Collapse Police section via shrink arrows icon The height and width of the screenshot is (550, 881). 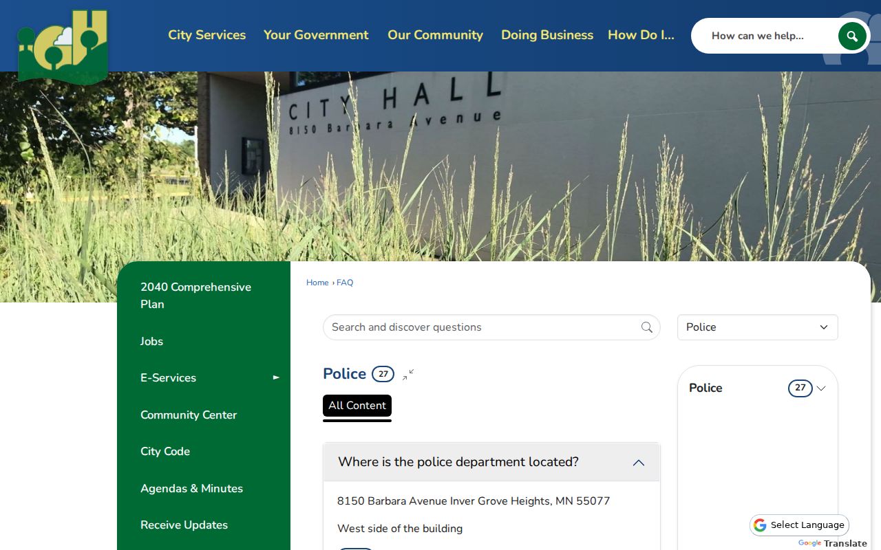(408, 374)
